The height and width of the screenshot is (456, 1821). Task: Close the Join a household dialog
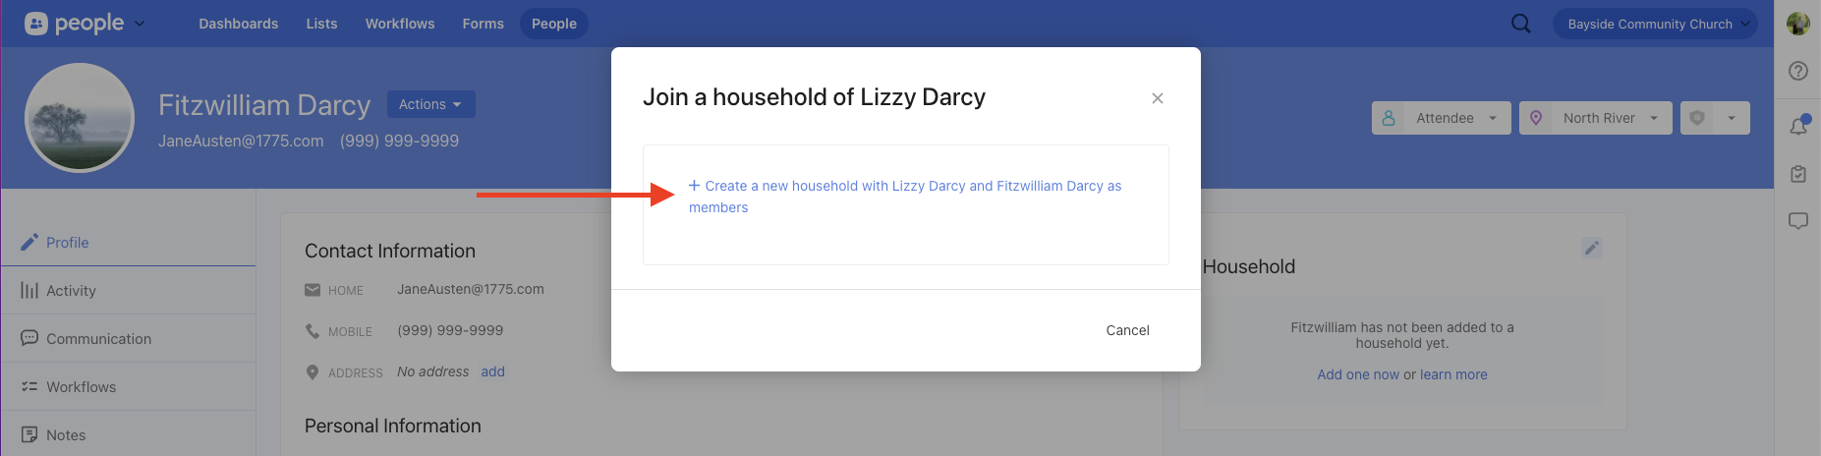click(1158, 98)
